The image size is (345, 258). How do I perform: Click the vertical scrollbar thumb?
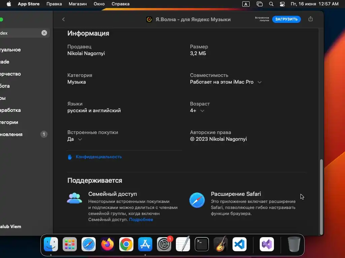pos(321,197)
